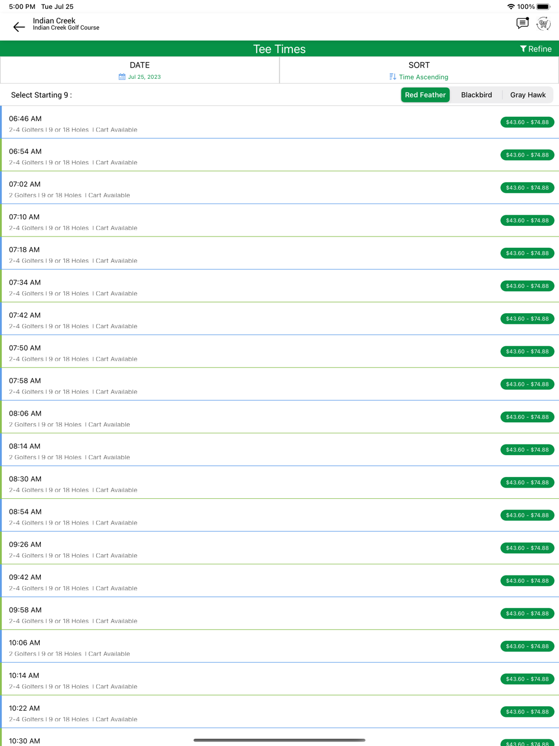559x746 pixels.
Task: Select the 07:42 AM tee time
Action: click(279, 319)
